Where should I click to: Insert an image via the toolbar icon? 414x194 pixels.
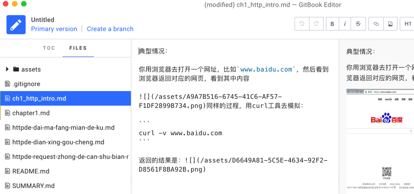pos(390,24)
